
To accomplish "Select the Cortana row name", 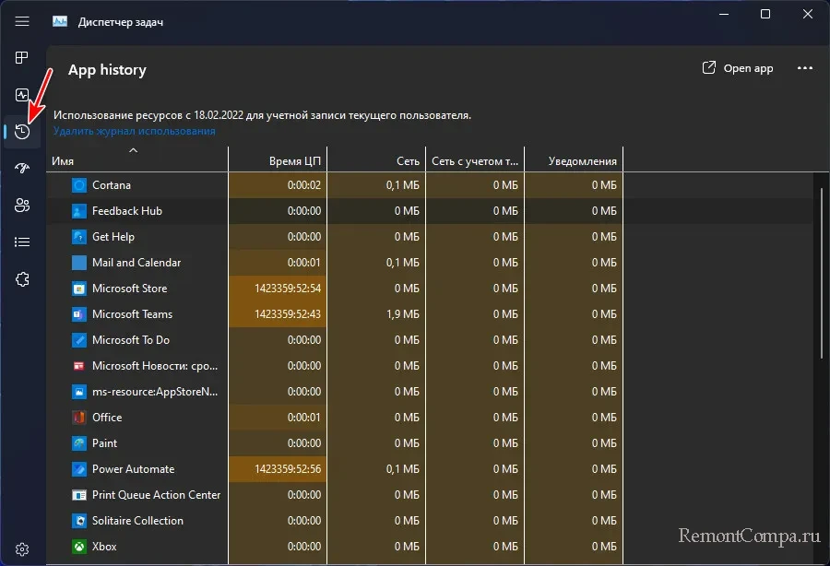I will pos(112,185).
